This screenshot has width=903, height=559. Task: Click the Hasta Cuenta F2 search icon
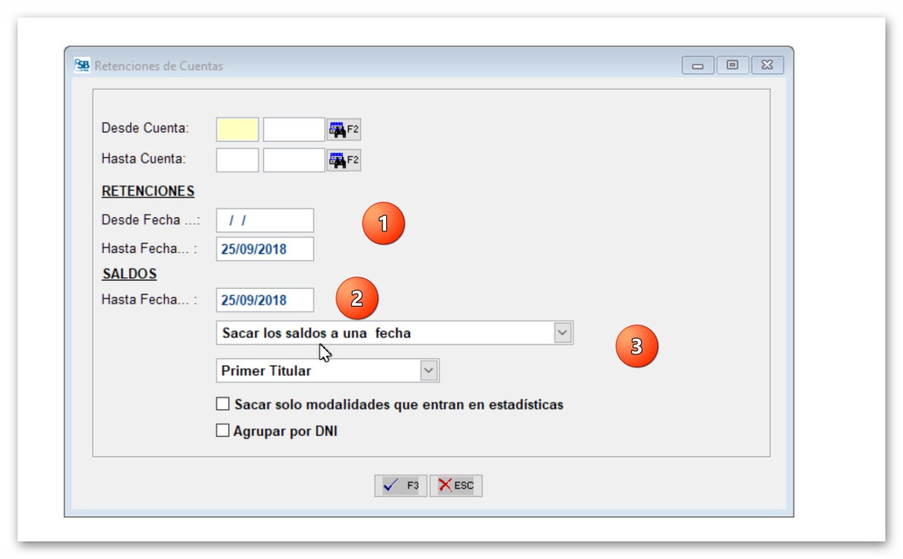click(344, 160)
